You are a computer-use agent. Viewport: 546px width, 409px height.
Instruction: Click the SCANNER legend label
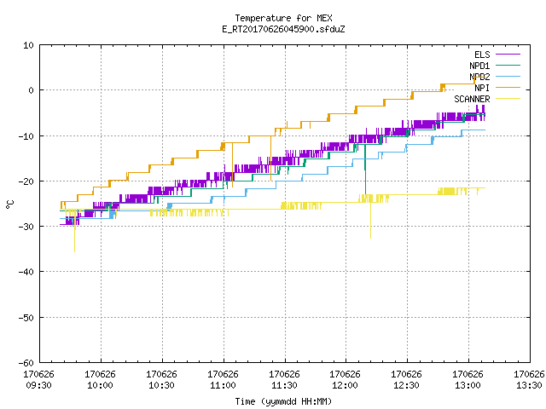472,99
